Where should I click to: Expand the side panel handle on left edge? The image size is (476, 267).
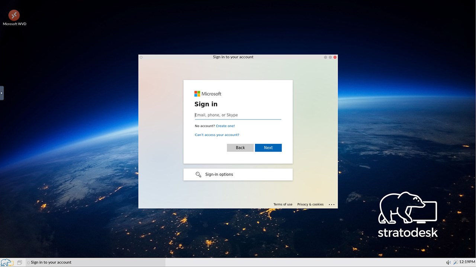(2, 93)
